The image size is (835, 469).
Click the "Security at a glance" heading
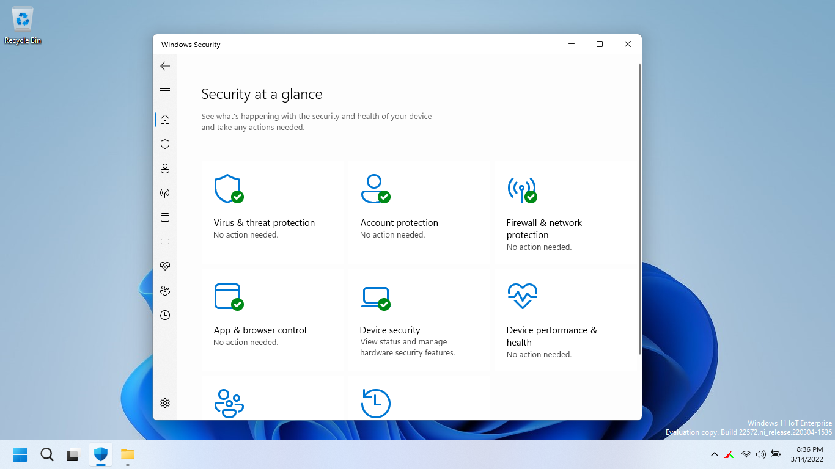(x=262, y=94)
